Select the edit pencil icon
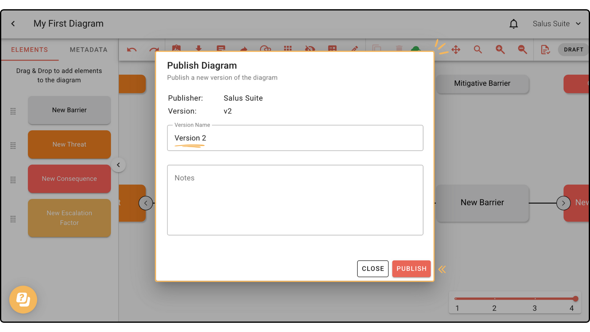This screenshot has height=332, width=590. [x=354, y=49]
